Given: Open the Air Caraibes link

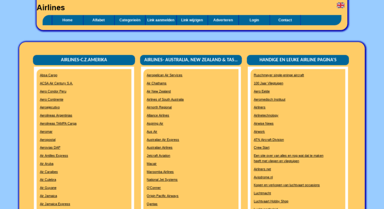Looking at the screenshot, I should coord(49,171).
